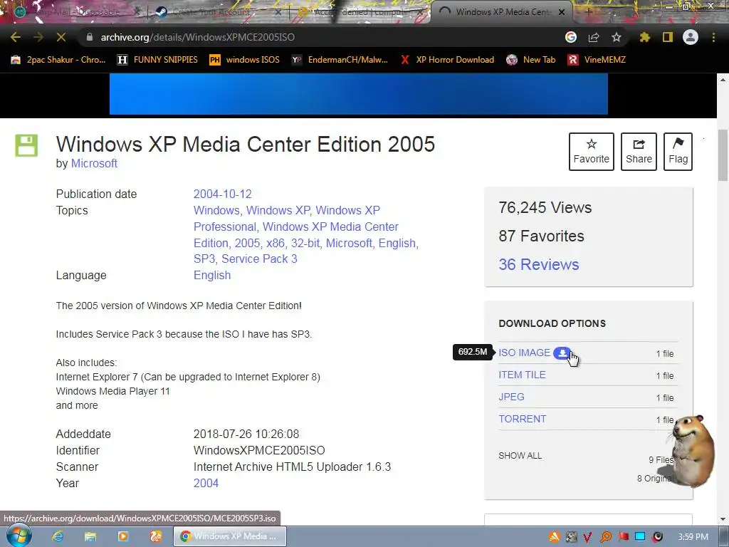Image resolution: width=729 pixels, height=547 pixels.
Task: Open the Windows Start orb
Action: point(19,536)
